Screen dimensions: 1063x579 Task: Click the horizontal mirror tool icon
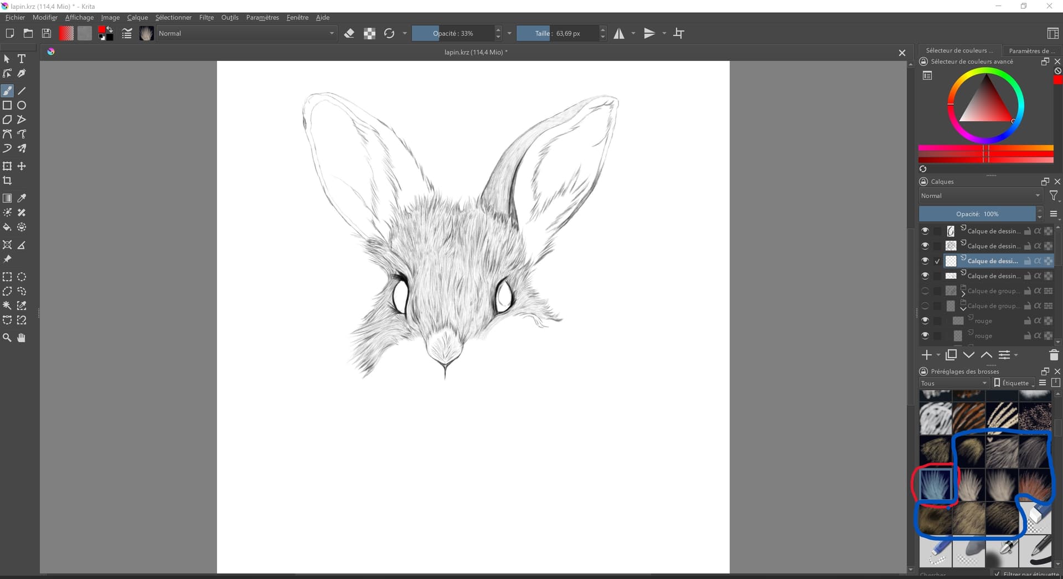click(x=618, y=34)
